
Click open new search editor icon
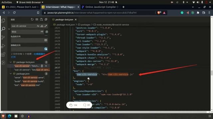pos(41,20)
